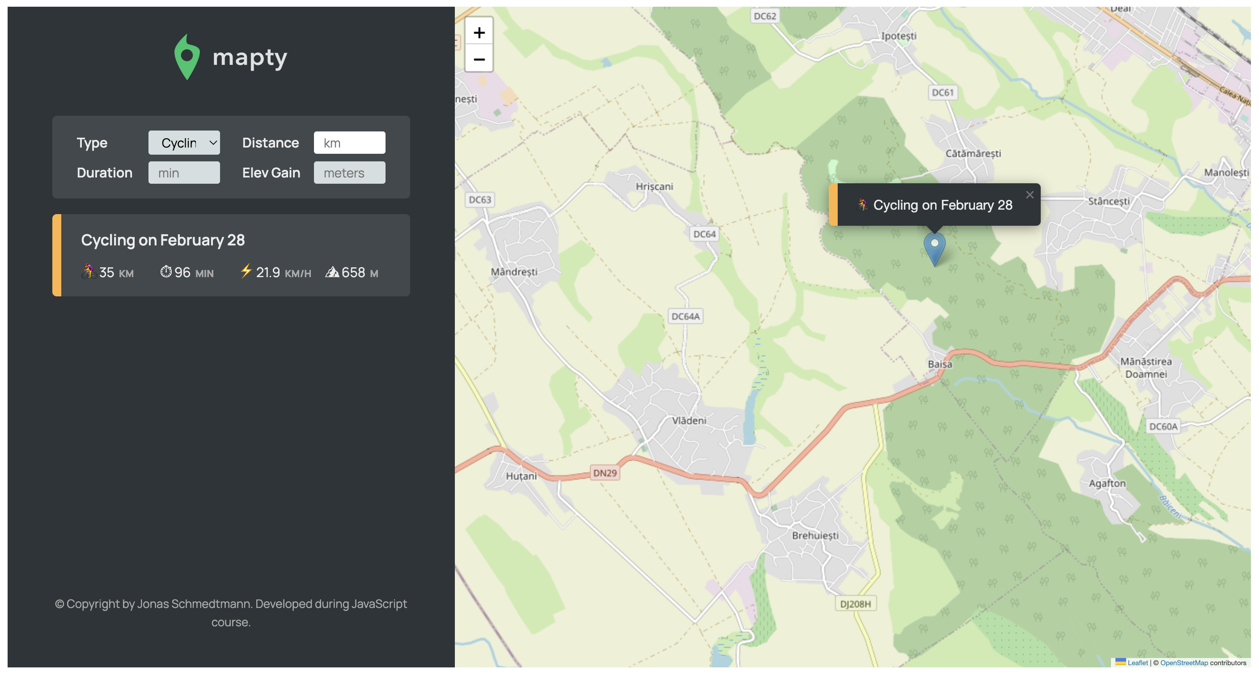The height and width of the screenshot is (675, 1259).
Task: Click the DC60A road badge
Action: (1163, 426)
